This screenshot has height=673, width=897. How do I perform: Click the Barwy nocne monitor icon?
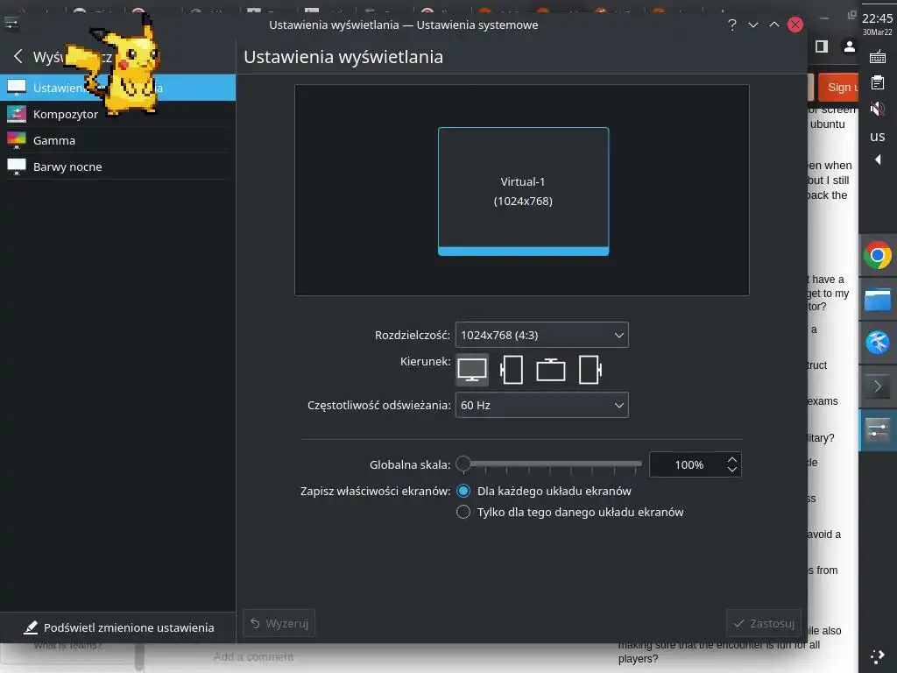[x=17, y=166]
